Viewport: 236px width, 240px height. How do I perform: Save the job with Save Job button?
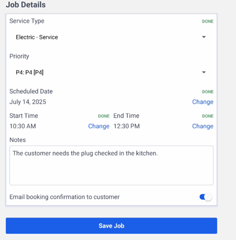tap(112, 225)
